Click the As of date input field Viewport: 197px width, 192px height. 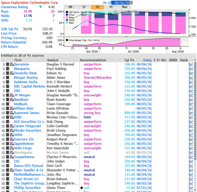pos(121,3)
